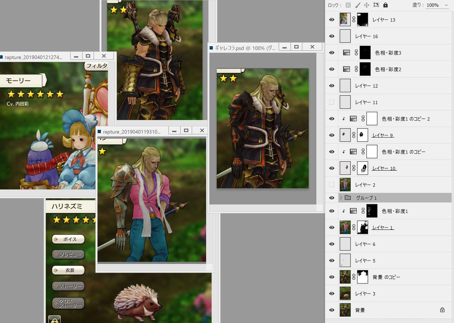The image size is (454, 323).
Task: Click the padlock icon on the 背景 layer
Action: (442, 310)
